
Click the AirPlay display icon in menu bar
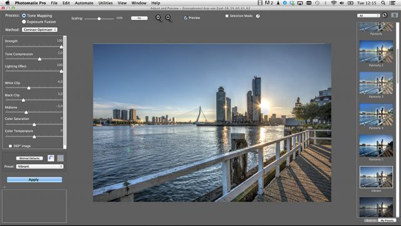[x=300, y=2]
